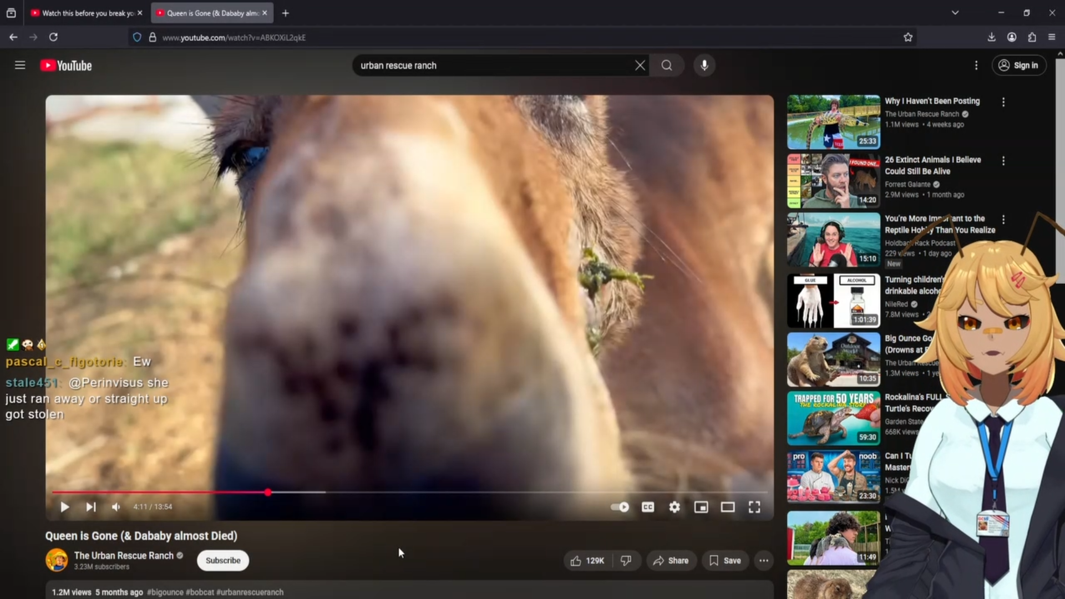1065x599 pixels.
Task: Open options for '26 Extinct Animals' video
Action: [x=1003, y=161]
